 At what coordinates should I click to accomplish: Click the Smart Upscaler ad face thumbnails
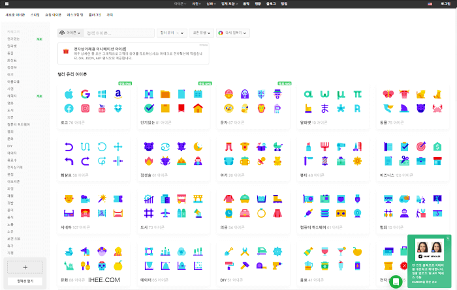pyautogui.click(x=430, y=247)
